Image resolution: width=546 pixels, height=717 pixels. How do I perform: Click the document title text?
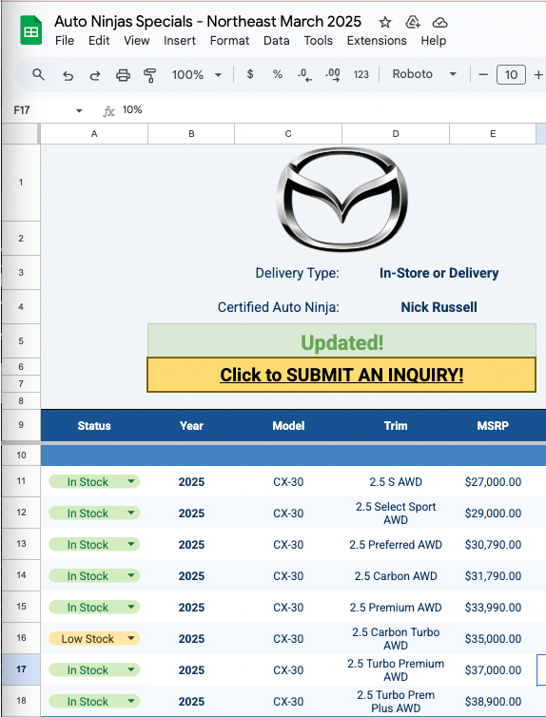coord(207,22)
